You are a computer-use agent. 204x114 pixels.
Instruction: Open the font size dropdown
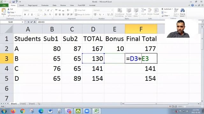point(45,10)
